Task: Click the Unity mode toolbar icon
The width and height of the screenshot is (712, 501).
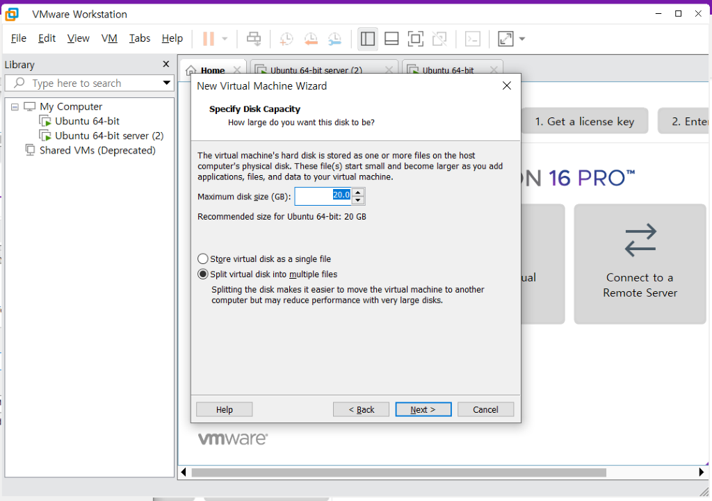Action: pos(439,39)
